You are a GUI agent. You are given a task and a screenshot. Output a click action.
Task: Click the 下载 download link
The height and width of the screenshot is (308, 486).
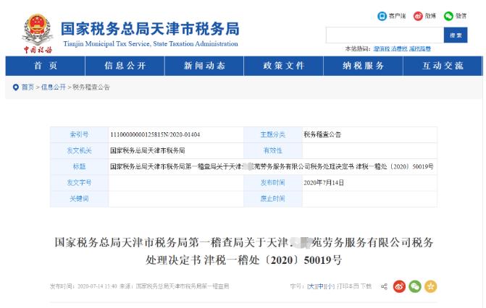click(x=366, y=286)
